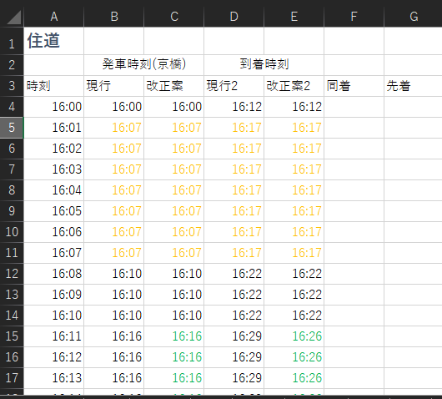
Task: Click the 時刻 column label
Action: [54, 86]
